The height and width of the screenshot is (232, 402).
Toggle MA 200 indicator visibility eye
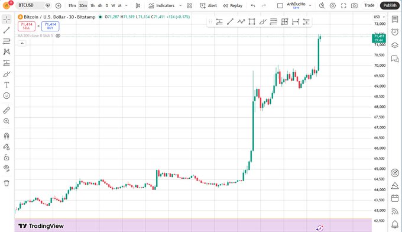click(x=58, y=36)
